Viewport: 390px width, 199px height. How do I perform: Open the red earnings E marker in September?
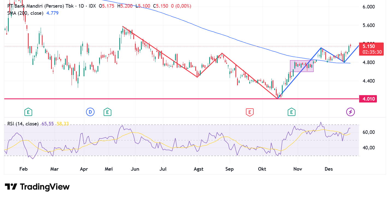point(249,112)
